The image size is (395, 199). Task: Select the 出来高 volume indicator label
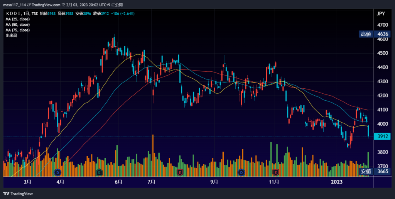11,35
